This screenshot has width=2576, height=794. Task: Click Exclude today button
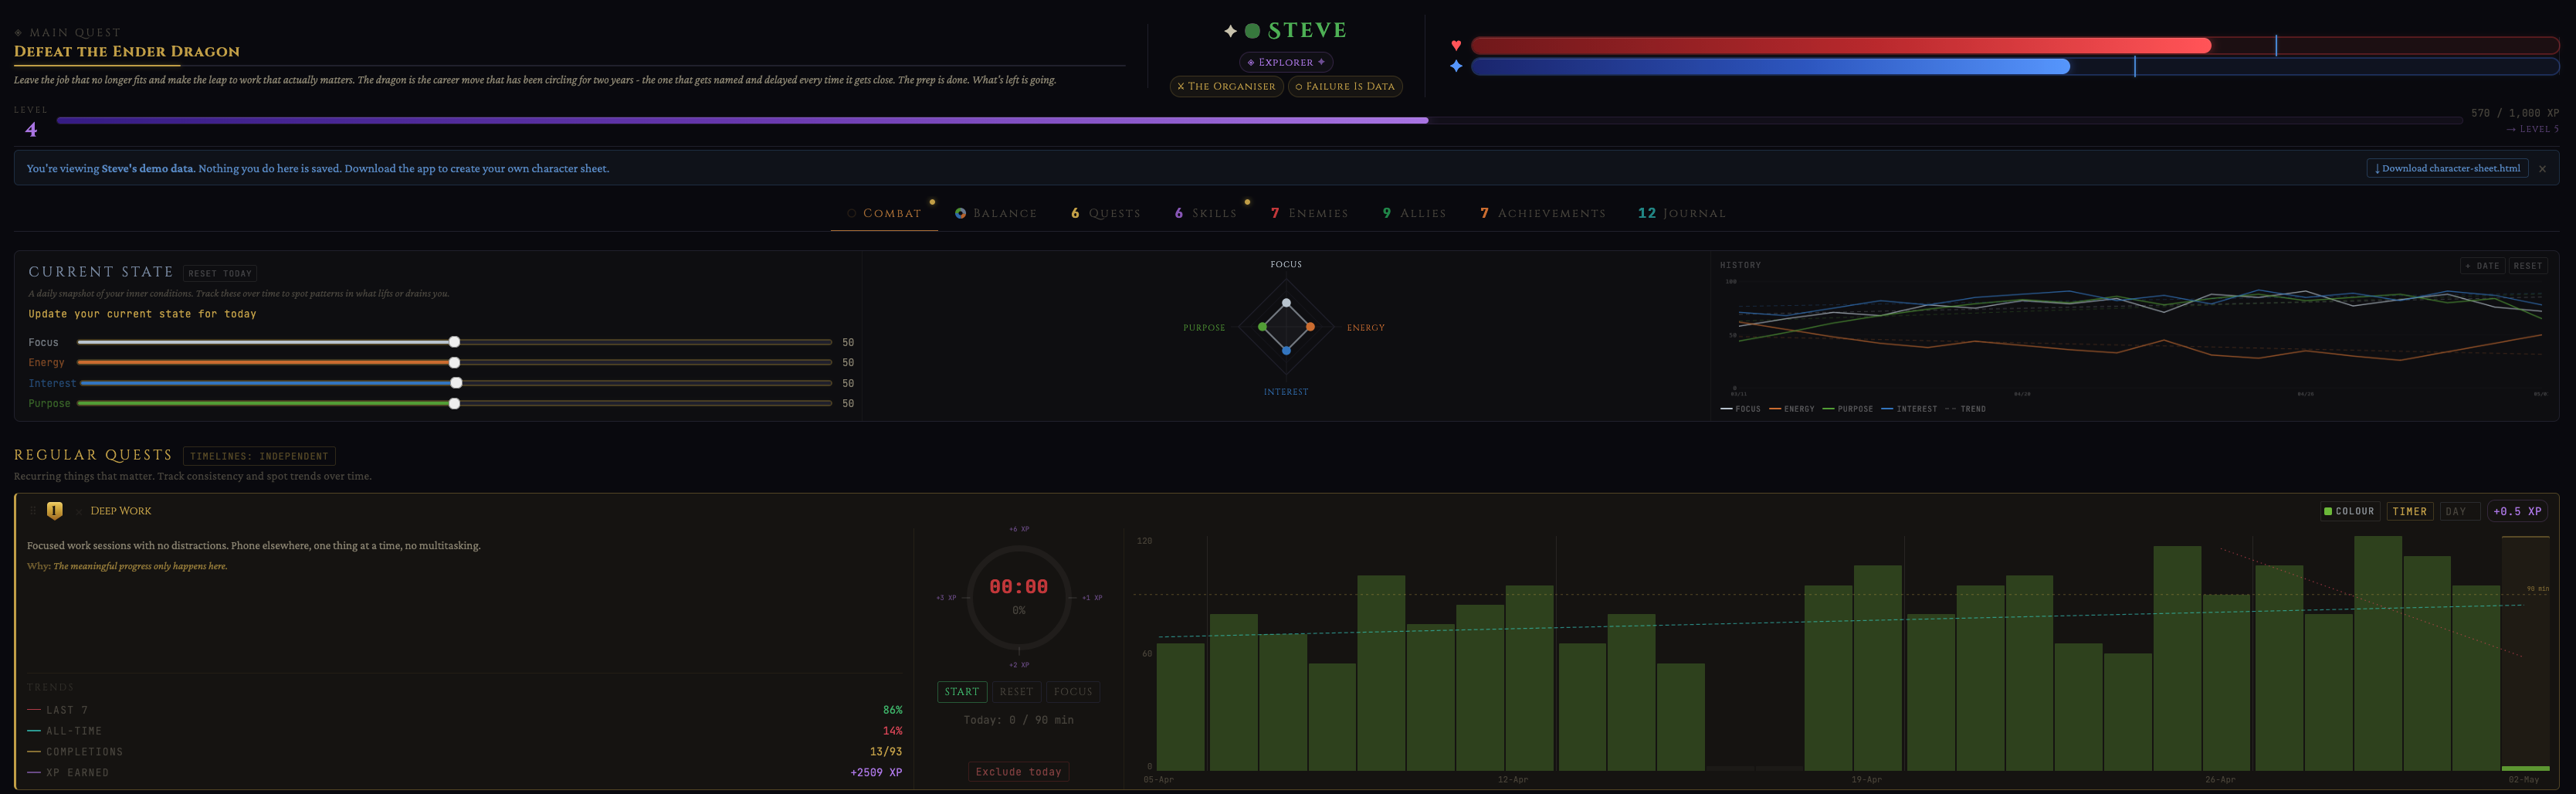(x=1018, y=772)
